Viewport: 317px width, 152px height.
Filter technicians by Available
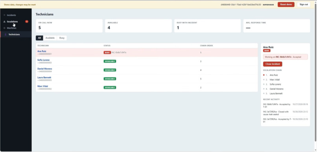tap(50, 38)
